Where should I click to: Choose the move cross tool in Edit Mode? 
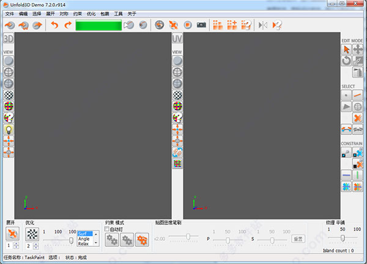(x=358, y=50)
